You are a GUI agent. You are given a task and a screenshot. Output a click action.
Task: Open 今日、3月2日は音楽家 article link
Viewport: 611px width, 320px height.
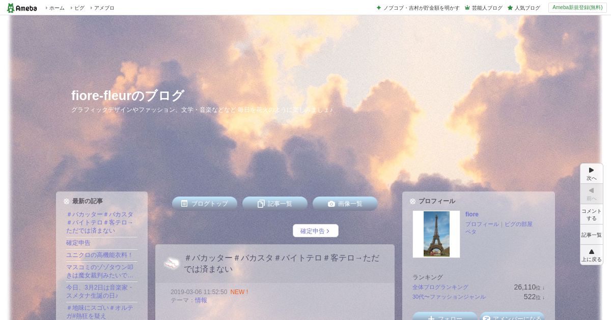coord(100,292)
